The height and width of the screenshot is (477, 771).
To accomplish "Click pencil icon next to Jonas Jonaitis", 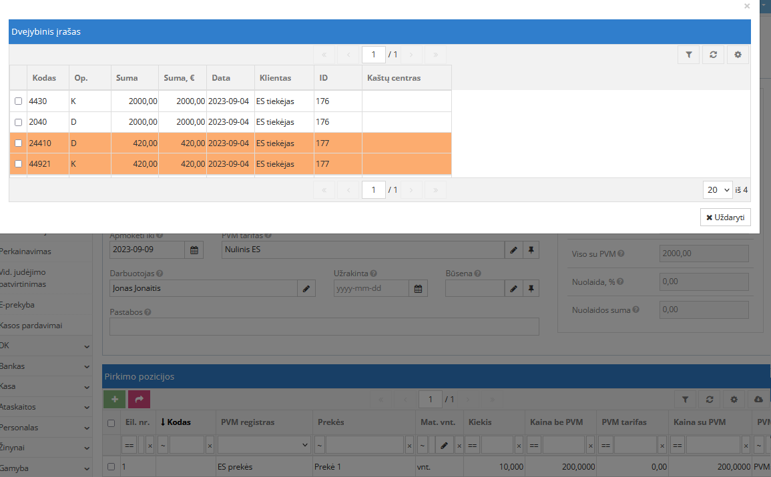I will click(306, 288).
